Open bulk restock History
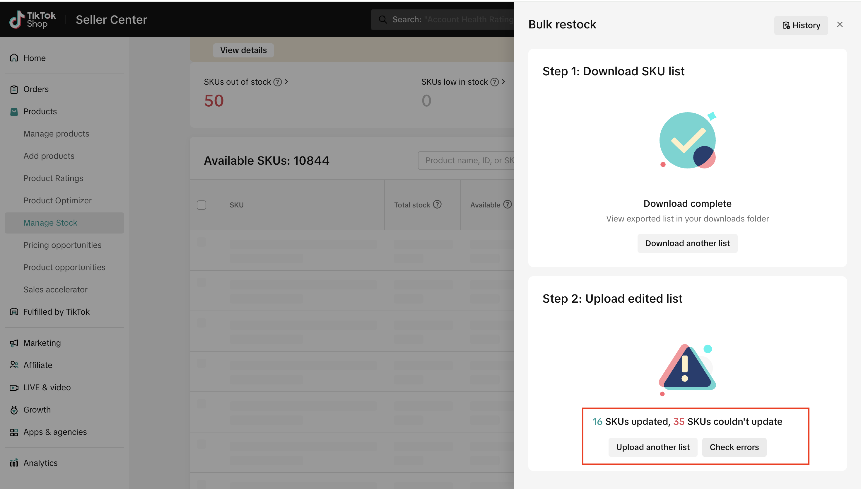The image size is (861, 489). click(801, 25)
